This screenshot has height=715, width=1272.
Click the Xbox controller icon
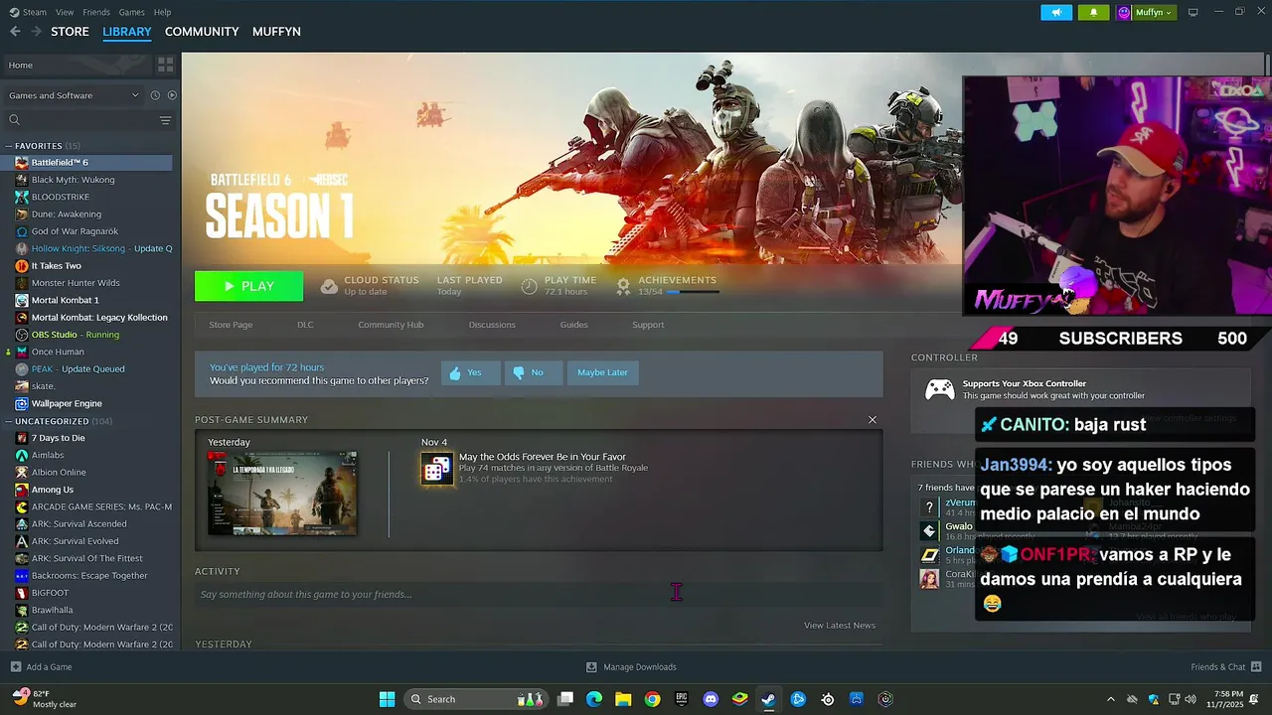pyautogui.click(x=939, y=389)
